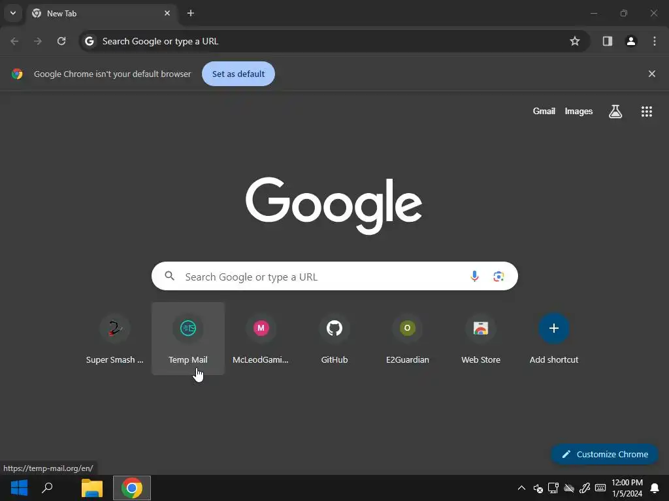Click Set as default button

238,74
